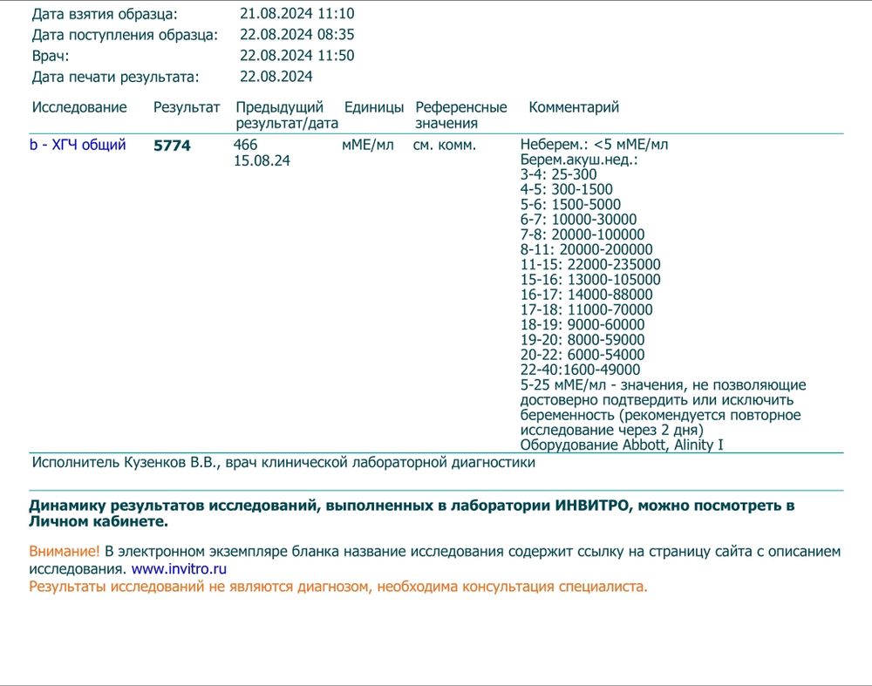This screenshot has width=872, height=686.
Task: Select the previous result date 15.08.24
Action: 262,161
